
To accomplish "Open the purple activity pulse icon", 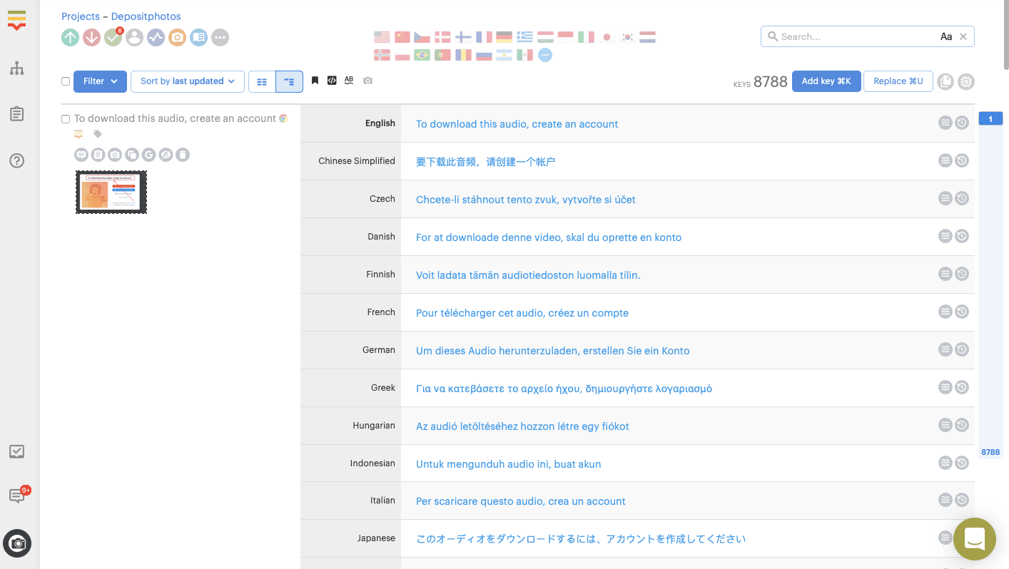I will [156, 37].
